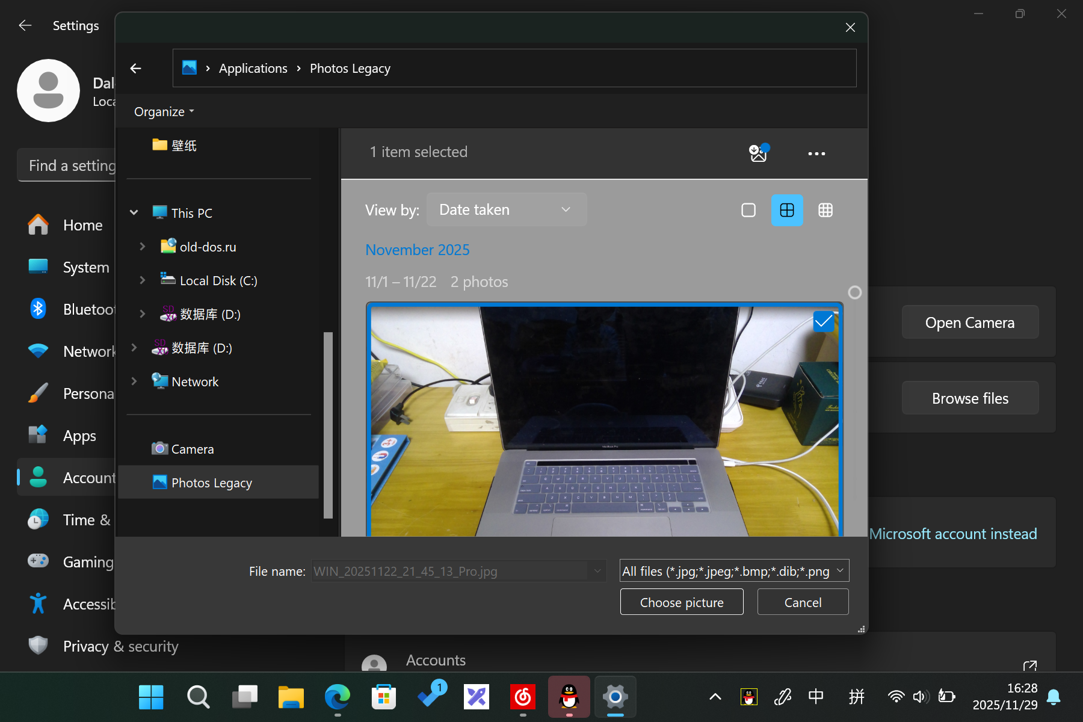Open the QQ penguin taskbar icon
Screen dimensions: 1083x722
pos(569,697)
